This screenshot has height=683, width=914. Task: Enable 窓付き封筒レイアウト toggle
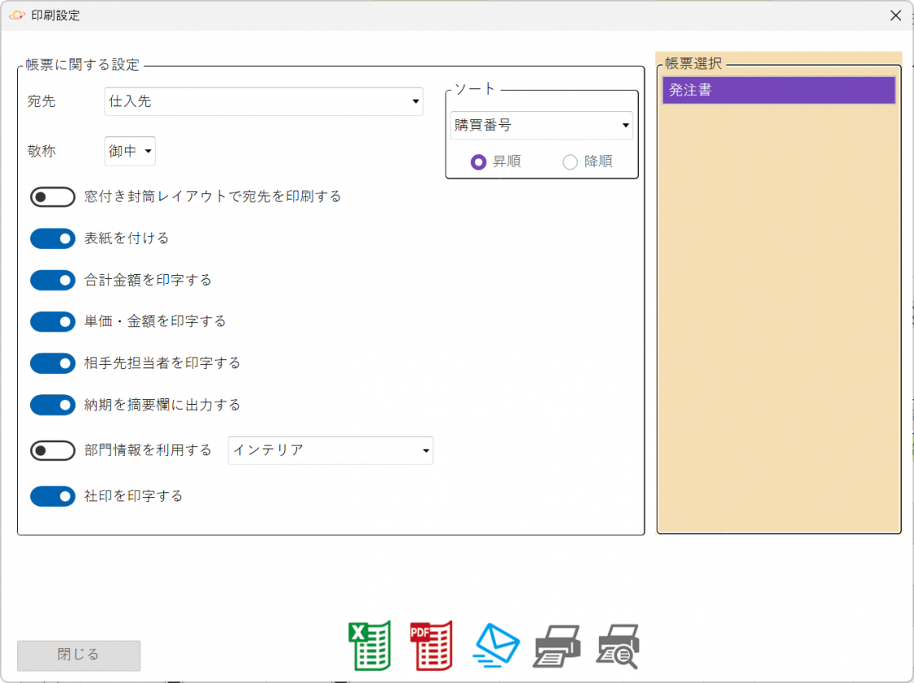pyautogui.click(x=53, y=197)
